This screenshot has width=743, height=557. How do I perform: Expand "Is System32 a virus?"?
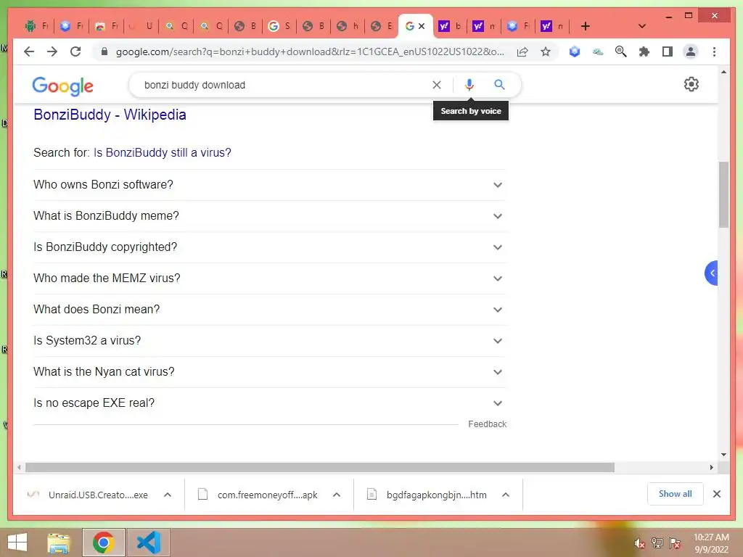point(270,341)
